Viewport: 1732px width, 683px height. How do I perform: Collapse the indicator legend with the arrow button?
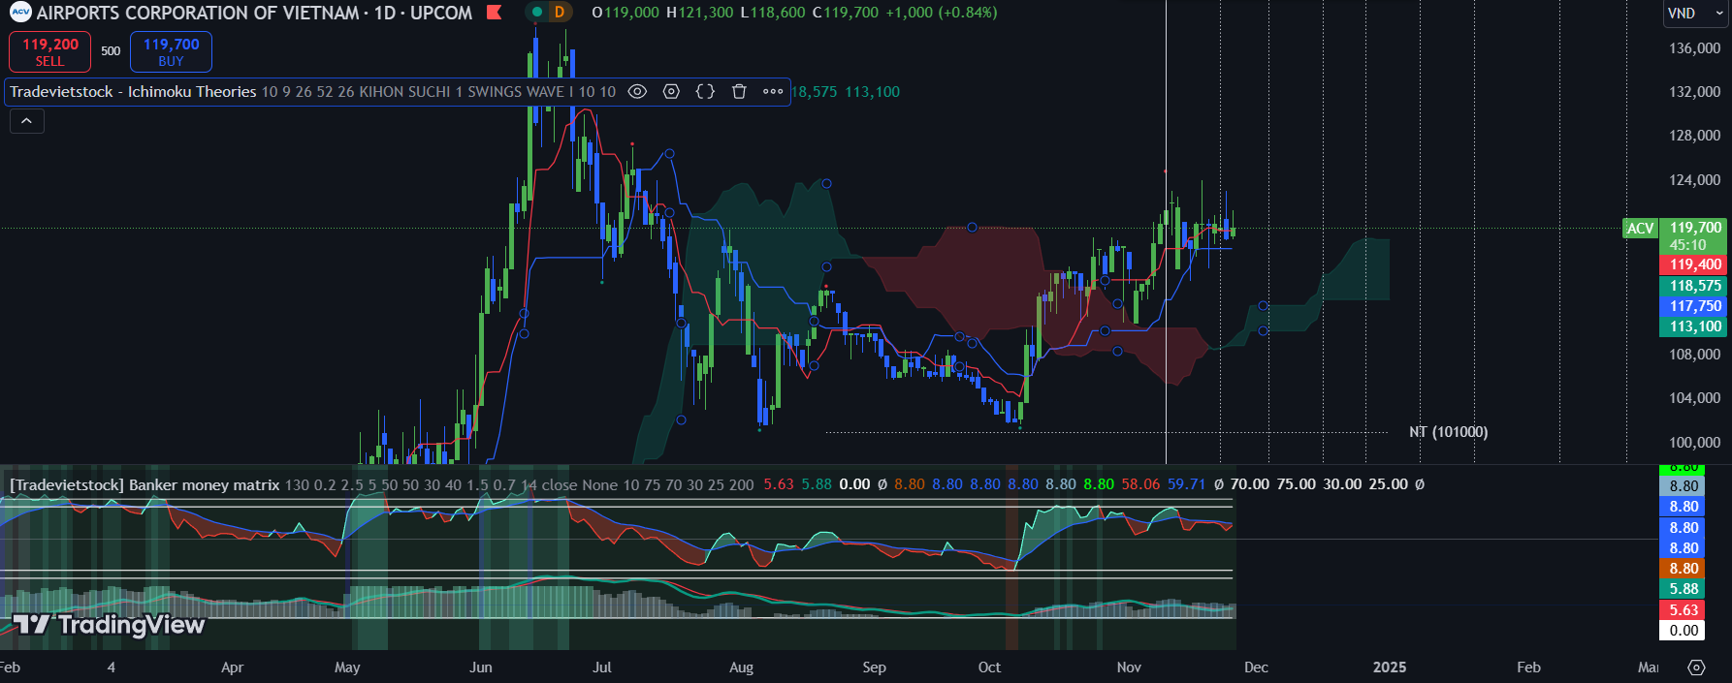point(27,121)
